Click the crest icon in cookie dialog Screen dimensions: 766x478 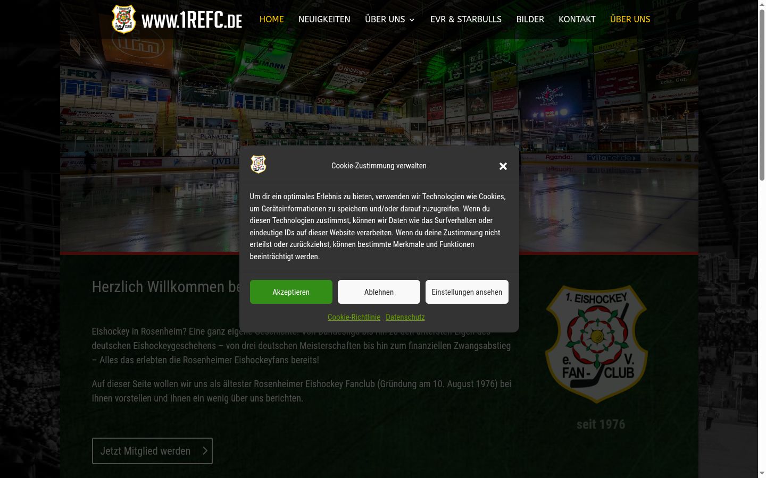pyautogui.click(x=259, y=164)
